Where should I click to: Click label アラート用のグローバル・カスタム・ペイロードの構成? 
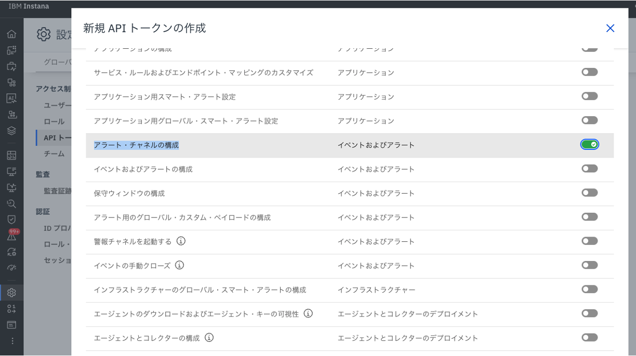182,217
